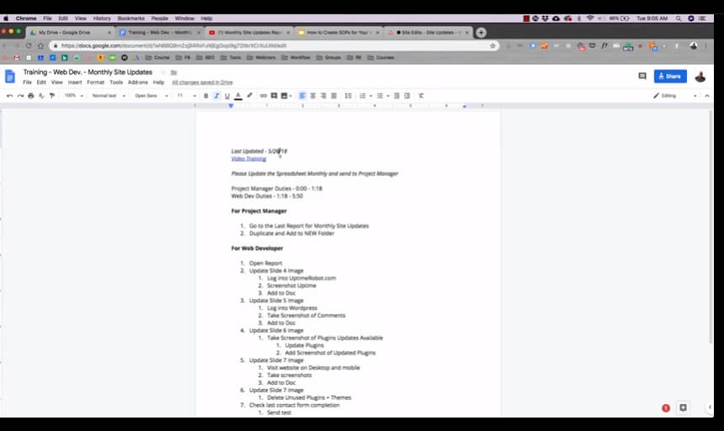Viewport: 724px width, 431px height.
Task: Click the All changes saved in Drive link
Action: [202, 82]
